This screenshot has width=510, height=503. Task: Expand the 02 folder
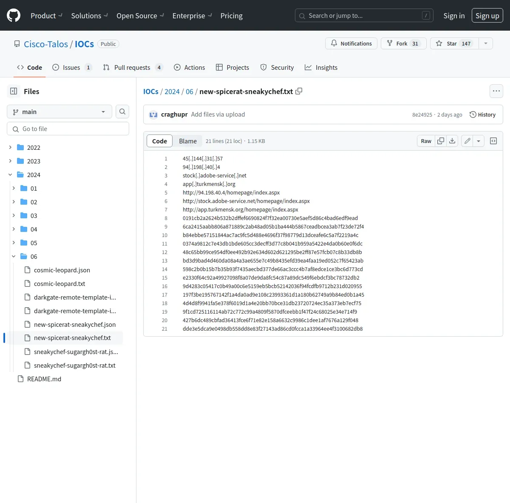coord(14,202)
